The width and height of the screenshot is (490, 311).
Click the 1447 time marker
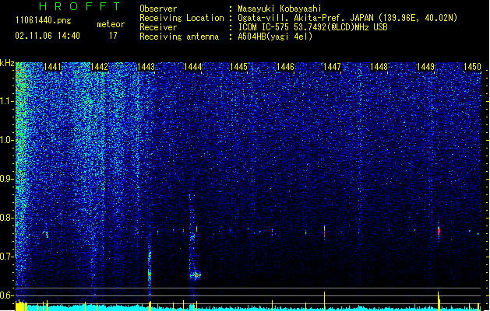[332, 67]
